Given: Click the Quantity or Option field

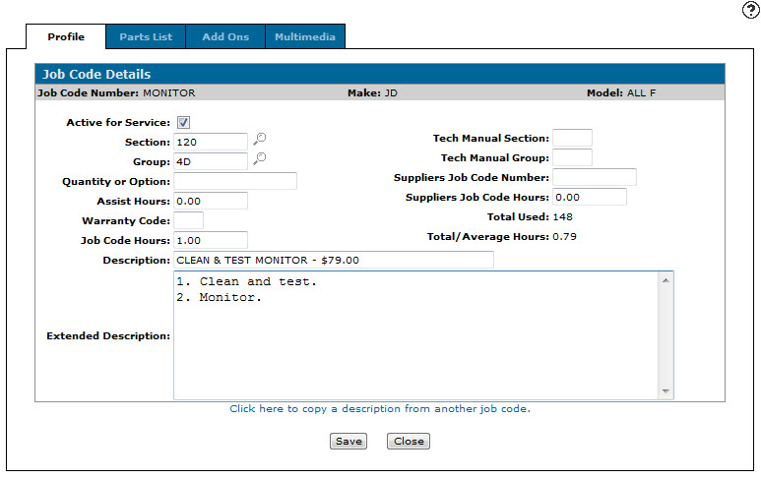Looking at the screenshot, I should click(x=235, y=181).
